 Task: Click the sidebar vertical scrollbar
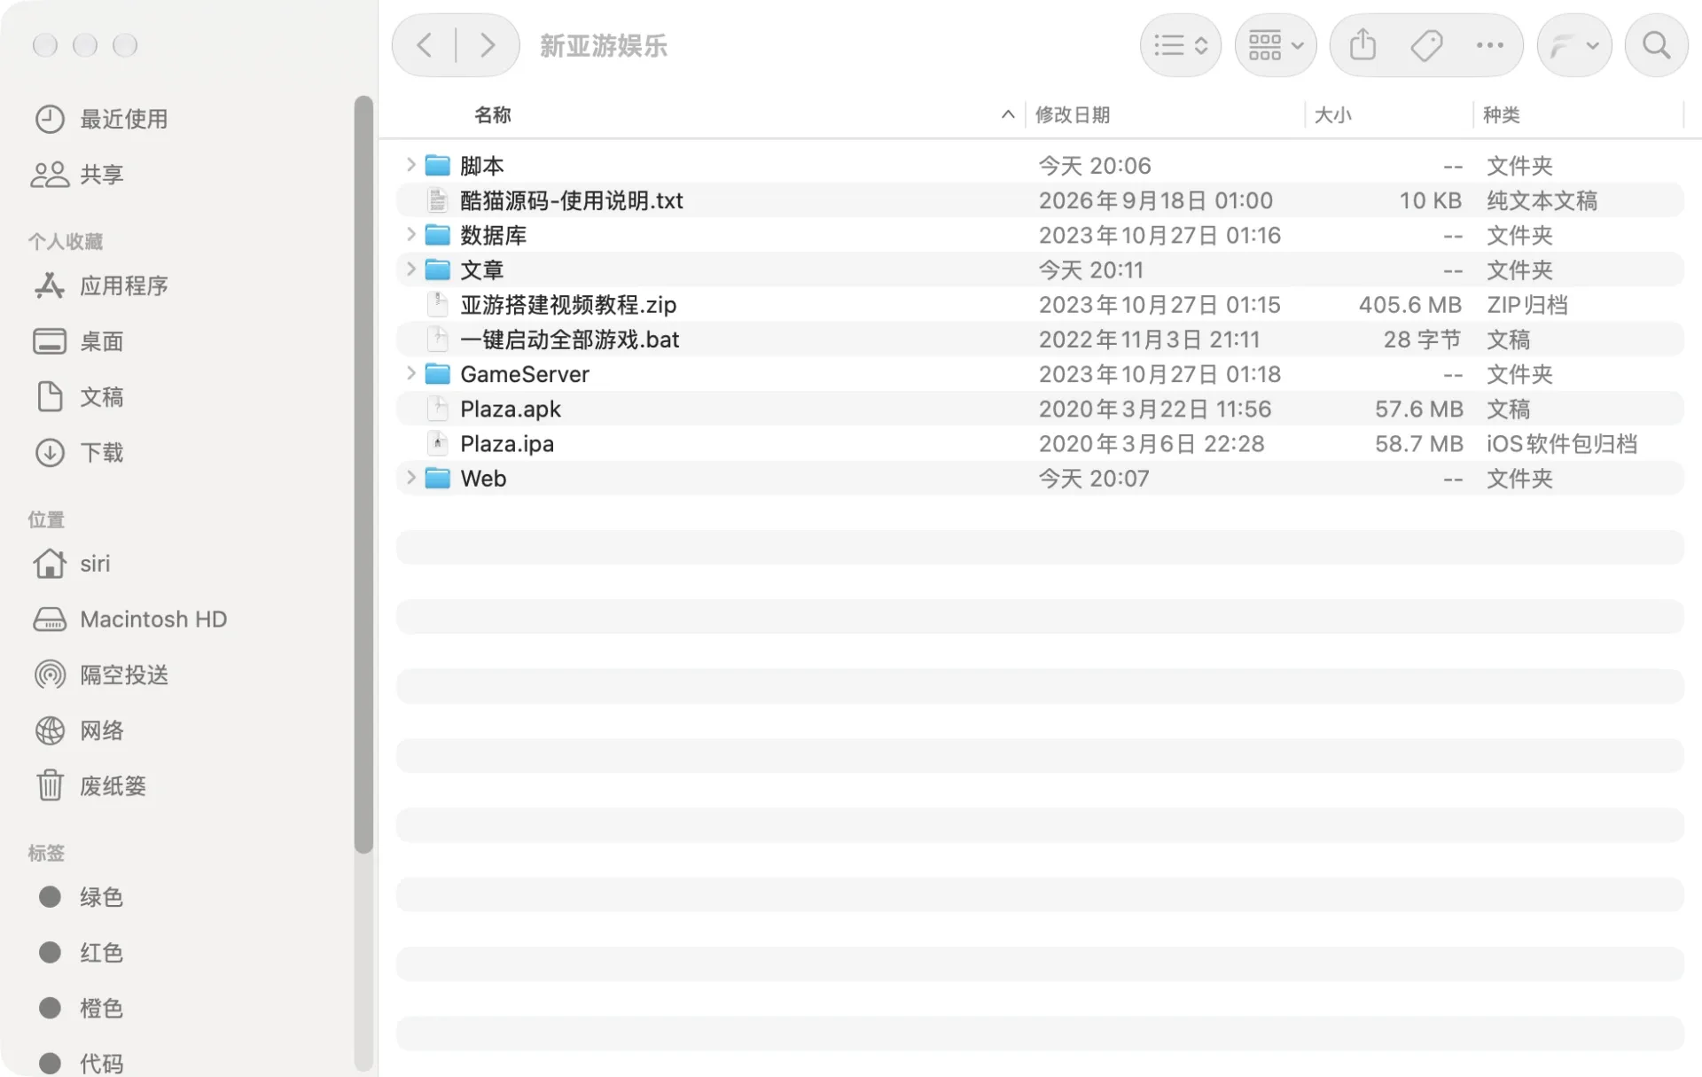click(x=363, y=474)
